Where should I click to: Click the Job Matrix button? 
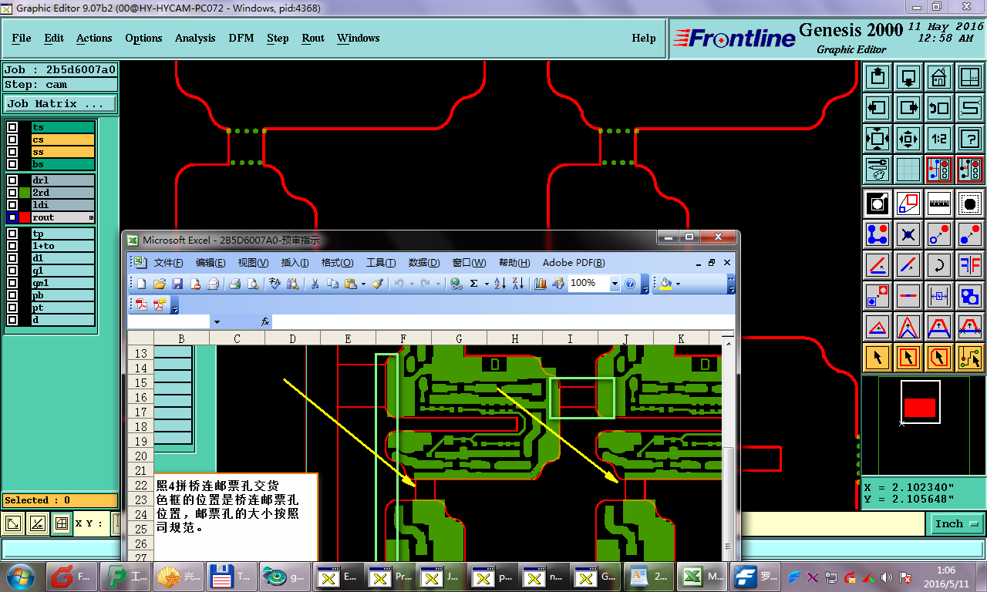tap(60, 103)
